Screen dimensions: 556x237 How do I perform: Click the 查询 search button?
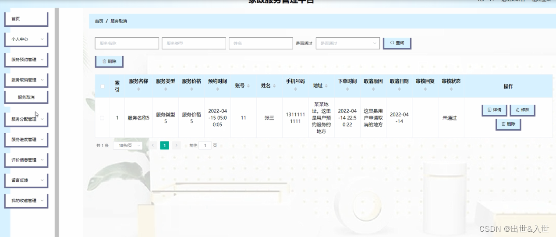pyautogui.click(x=397, y=43)
